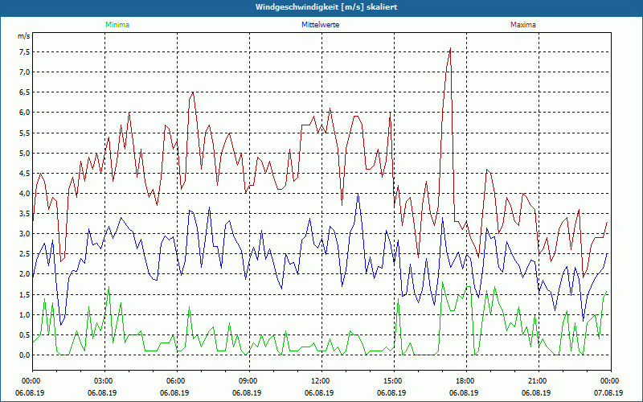Click the m/s unit label on the y-axis

click(23, 36)
